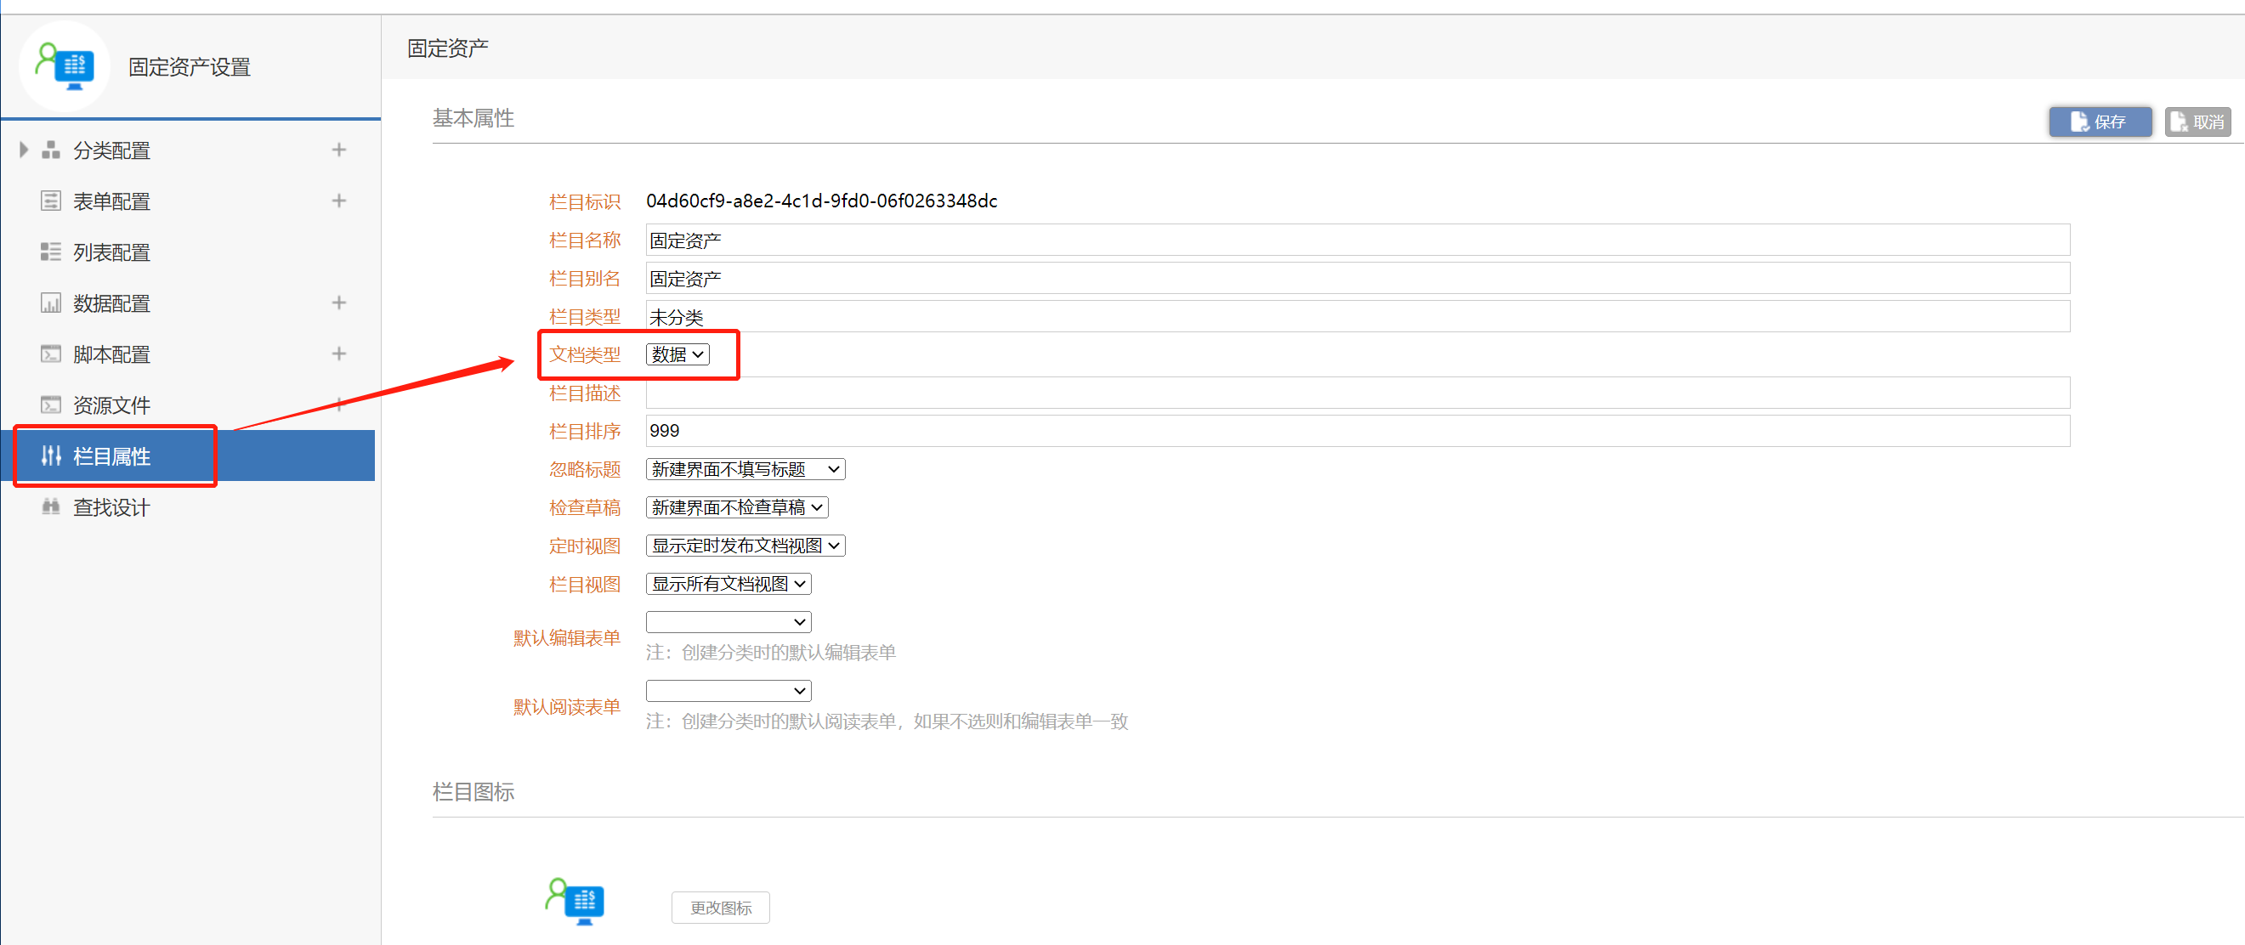Screen dimensions: 2245x945
Task: Open the 忽略标题 dropdown
Action: pos(745,469)
